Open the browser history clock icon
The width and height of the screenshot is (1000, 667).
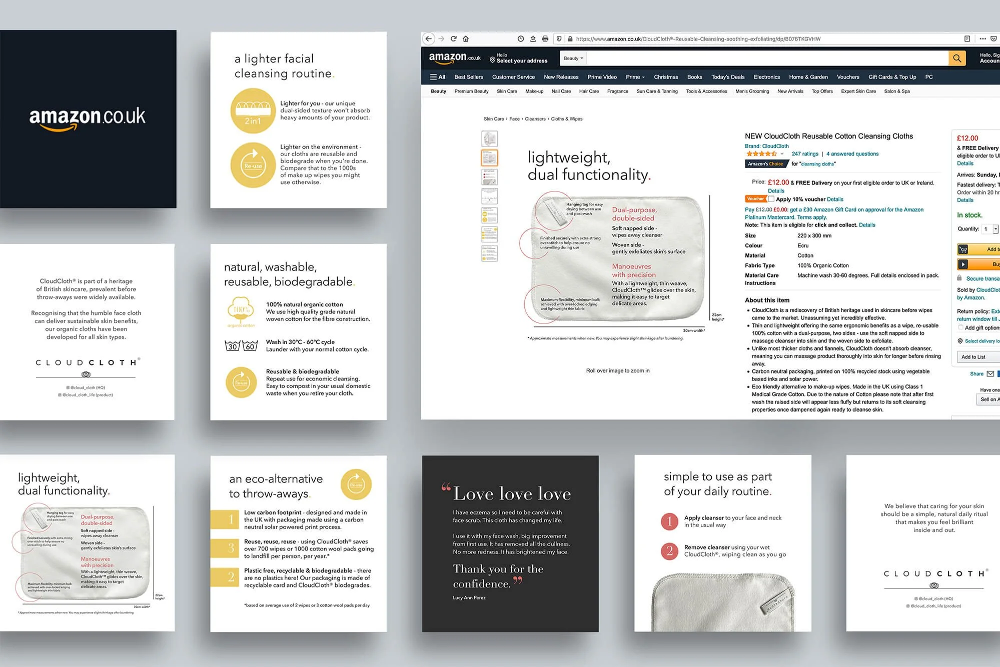point(521,38)
